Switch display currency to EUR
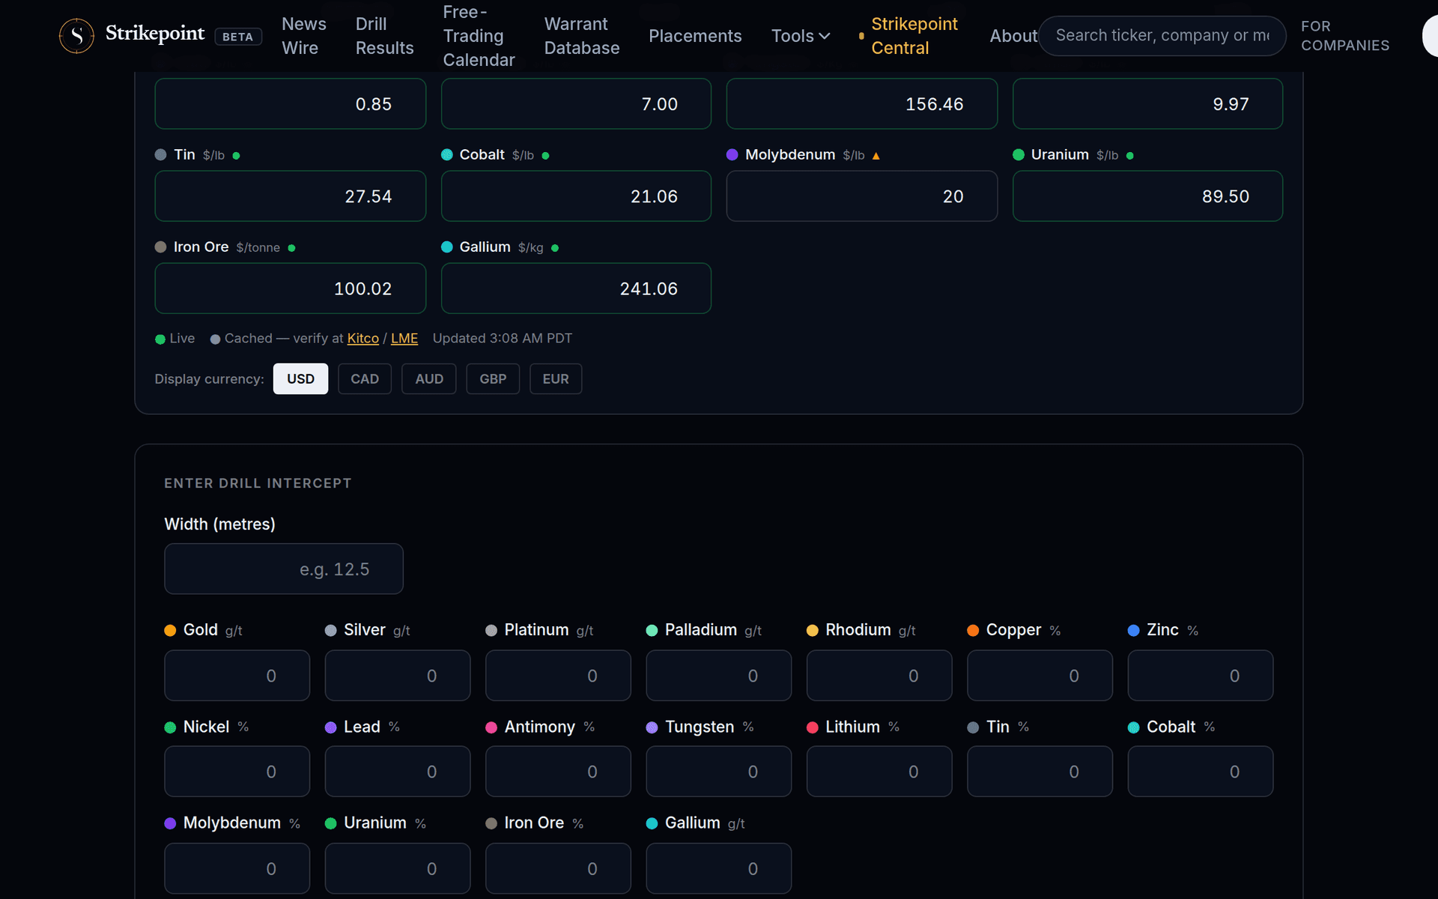Viewport: 1438px width, 899px height. pyautogui.click(x=556, y=379)
